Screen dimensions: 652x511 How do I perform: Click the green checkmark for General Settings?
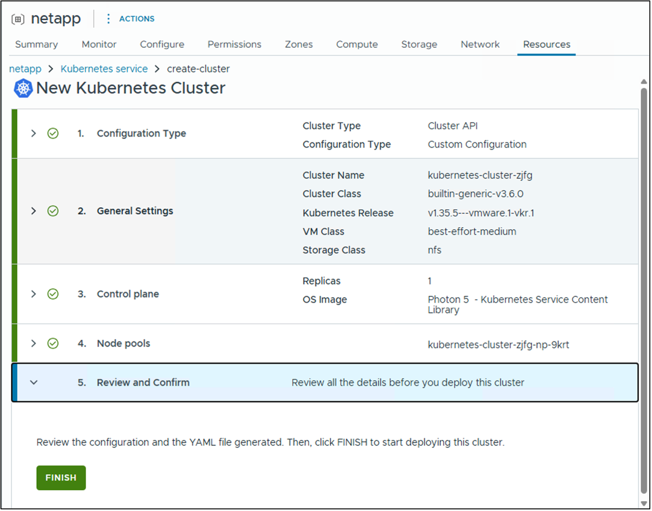[53, 211]
